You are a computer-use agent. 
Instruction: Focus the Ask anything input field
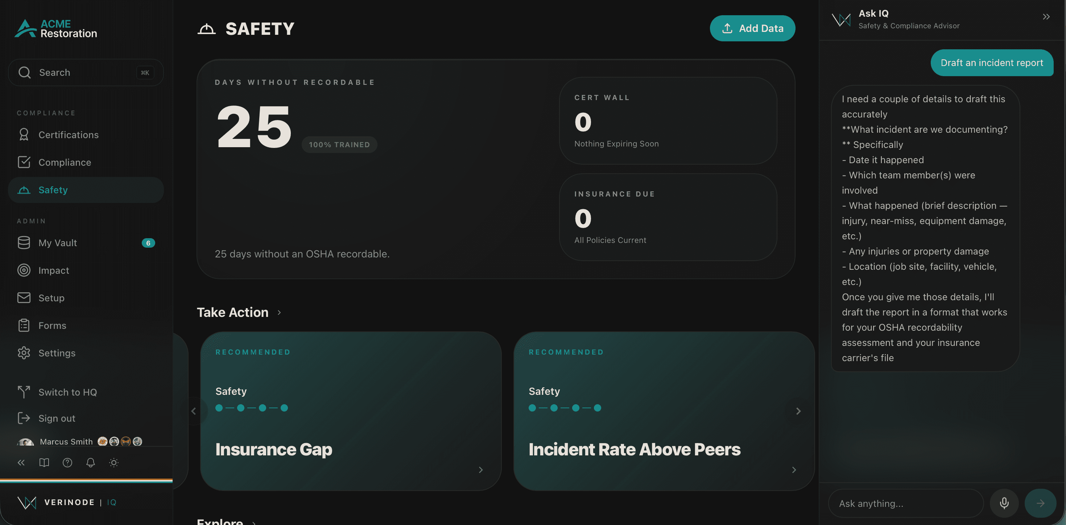(x=905, y=503)
